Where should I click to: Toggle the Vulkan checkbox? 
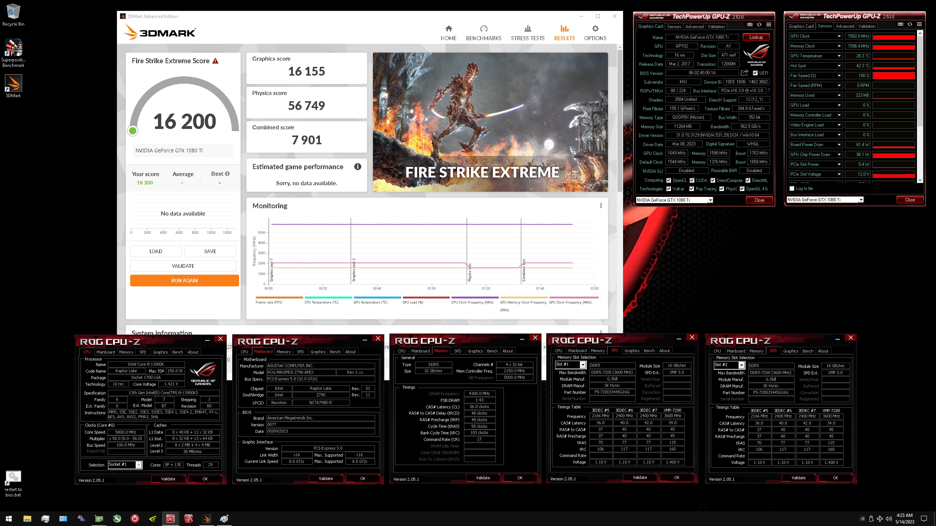tap(669, 189)
